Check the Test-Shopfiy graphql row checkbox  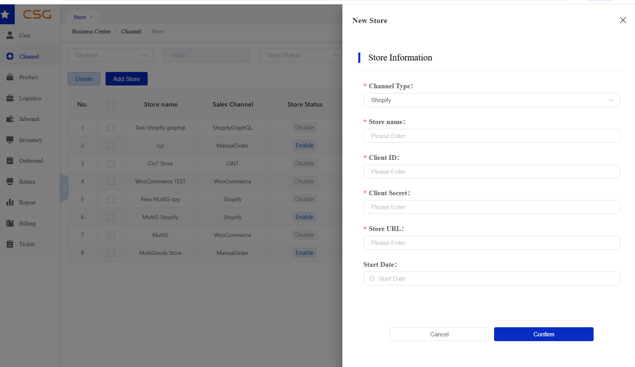[x=111, y=128]
